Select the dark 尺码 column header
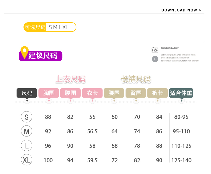This screenshot has width=211, height=174. pos(27,93)
